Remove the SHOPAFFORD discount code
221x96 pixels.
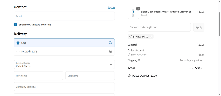151,37
